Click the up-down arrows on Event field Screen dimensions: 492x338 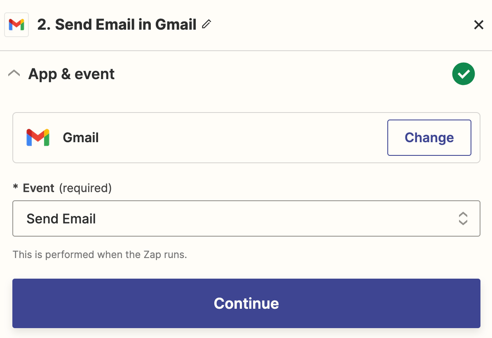[x=463, y=218]
